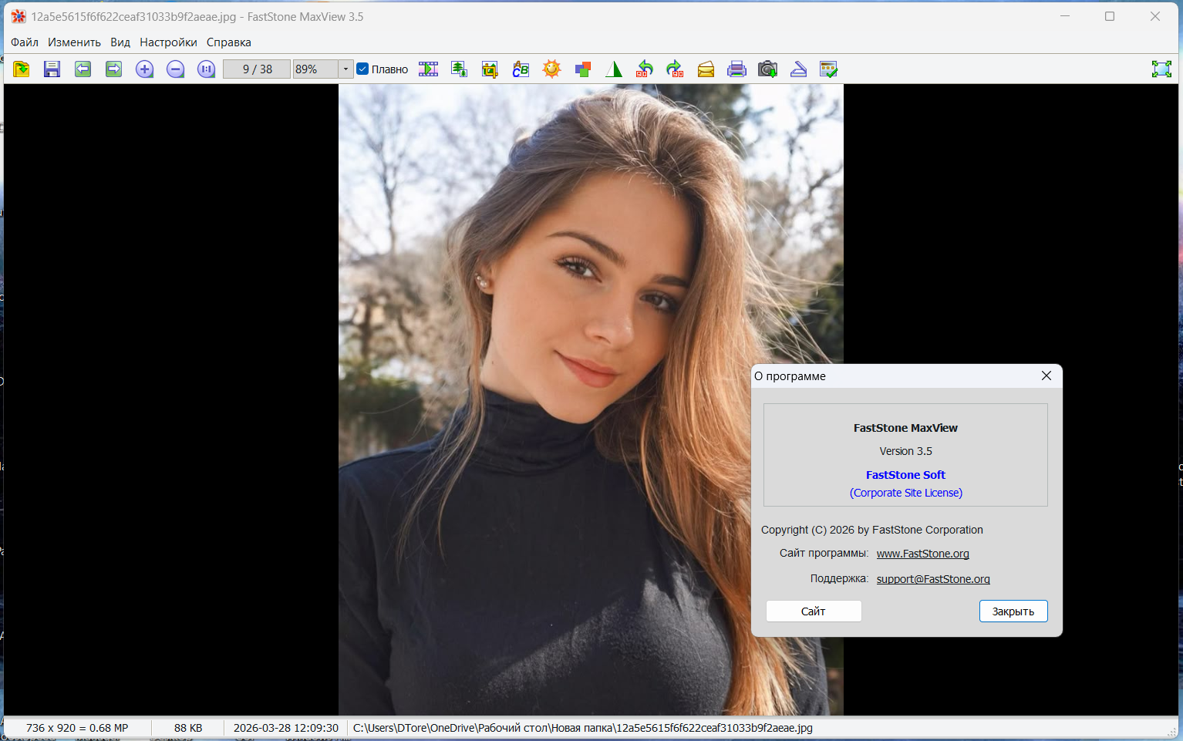Open the crop tool
The width and height of the screenshot is (1183, 741).
tap(490, 69)
